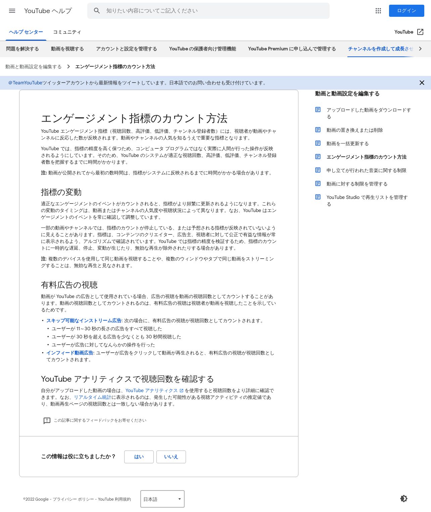Switch to the ヘルプ センター tab
Image resolution: width=431 pixels, height=512 pixels.
[26, 32]
